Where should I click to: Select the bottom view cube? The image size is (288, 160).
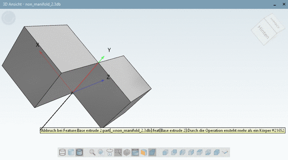pos(208,152)
